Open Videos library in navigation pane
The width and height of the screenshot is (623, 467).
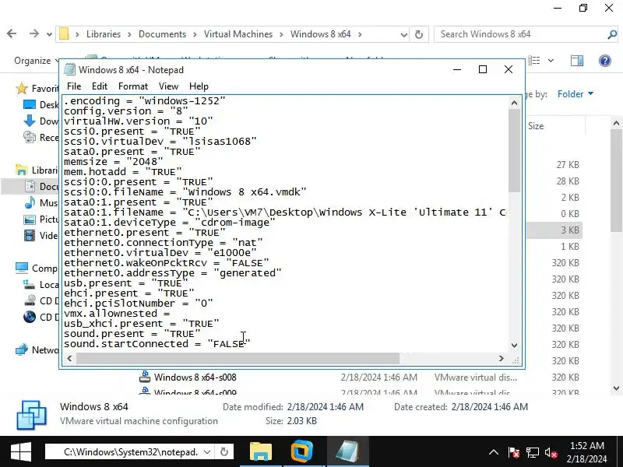(40, 236)
